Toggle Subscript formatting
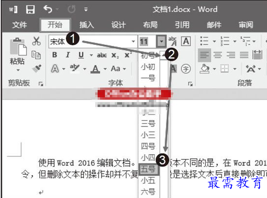Screen dimensions: 267x198 click(x=115, y=55)
